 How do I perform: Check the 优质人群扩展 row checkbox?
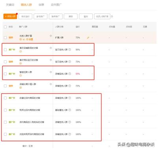[x=5, y=38]
